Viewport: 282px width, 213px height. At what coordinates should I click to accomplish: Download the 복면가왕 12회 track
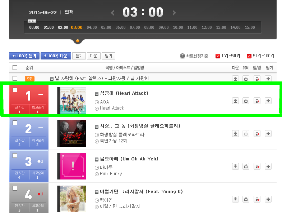click(235, 134)
